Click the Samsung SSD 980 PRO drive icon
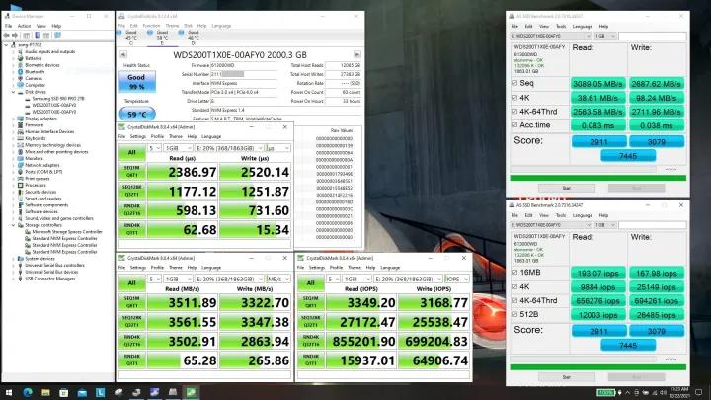The height and width of the screenshot is (400, 711). pos(28,99)
